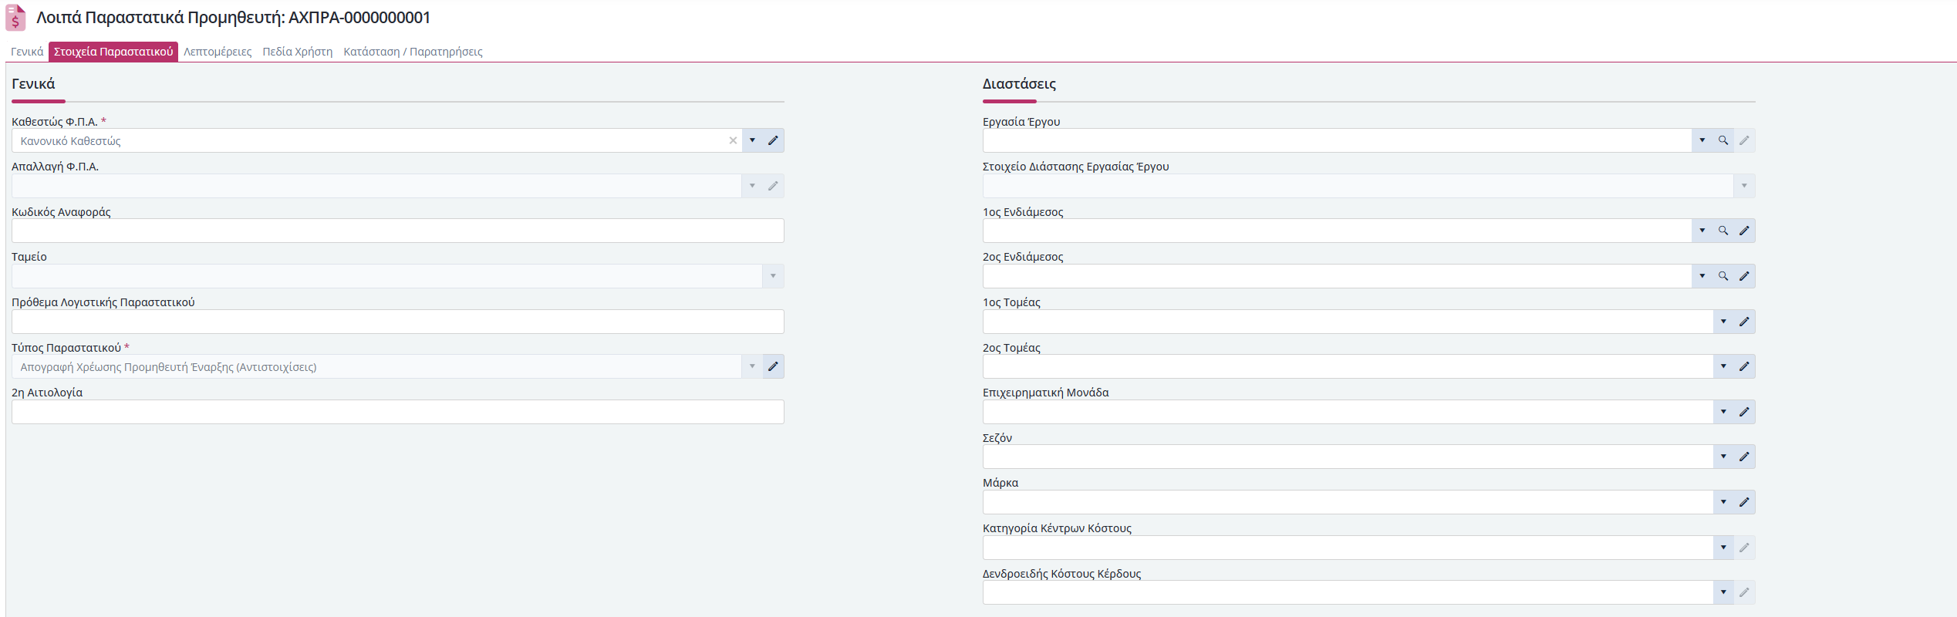The height and width of the screenshot is (617, 1957).
Task: Expand Κατηγορία Κέντρων Κόστους dropdown
Action: (1723, 548)
